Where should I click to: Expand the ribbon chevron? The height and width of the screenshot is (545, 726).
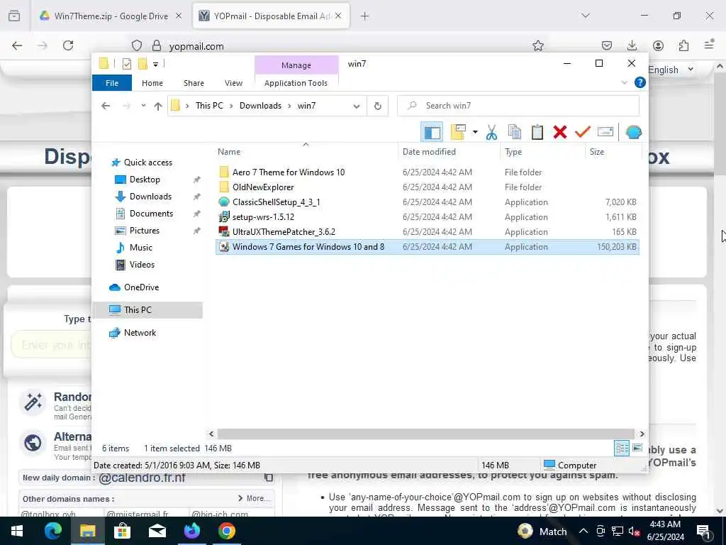(x=624, y=82)
